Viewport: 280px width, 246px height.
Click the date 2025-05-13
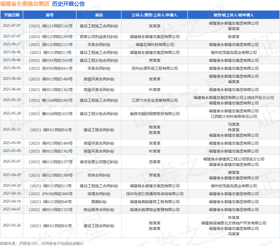[x=12, y=130]
